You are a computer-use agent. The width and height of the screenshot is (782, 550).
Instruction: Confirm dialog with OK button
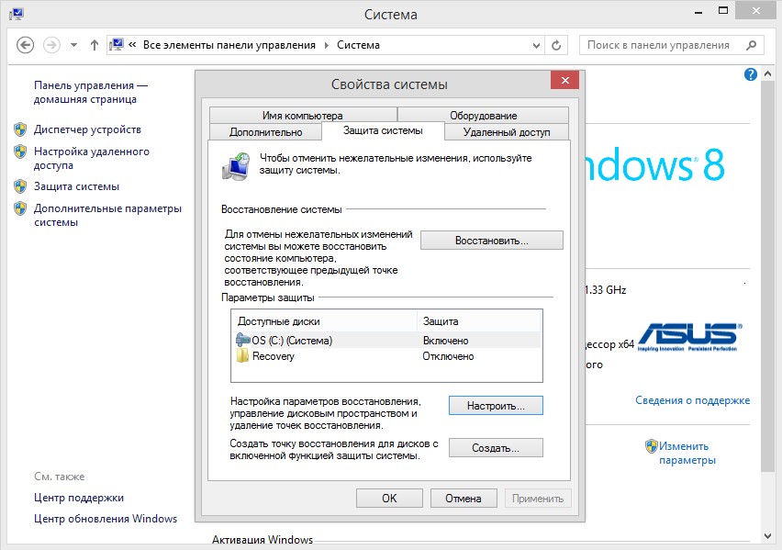click(x=389, y=498)
